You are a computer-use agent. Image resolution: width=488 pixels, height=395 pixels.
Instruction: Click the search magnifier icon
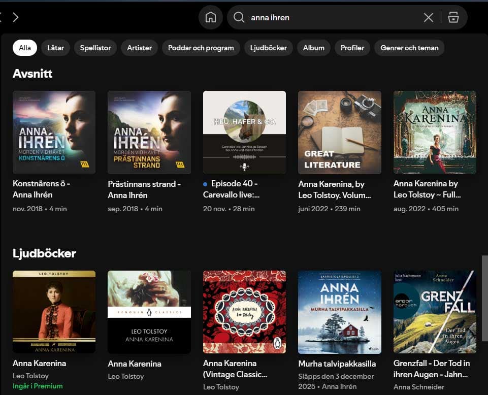pyautogui.click(x=239, y=17)
